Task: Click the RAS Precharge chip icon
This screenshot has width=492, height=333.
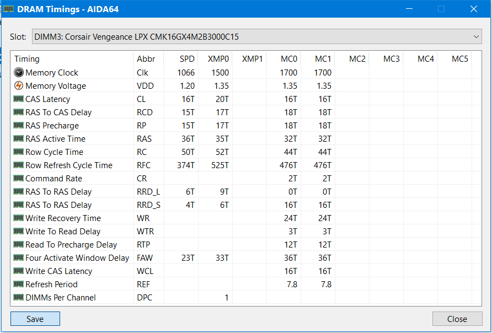Action: tap(19, 125)
